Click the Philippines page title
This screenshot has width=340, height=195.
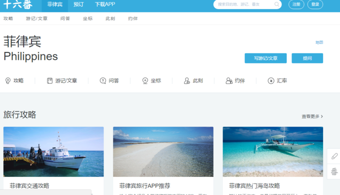30,56
